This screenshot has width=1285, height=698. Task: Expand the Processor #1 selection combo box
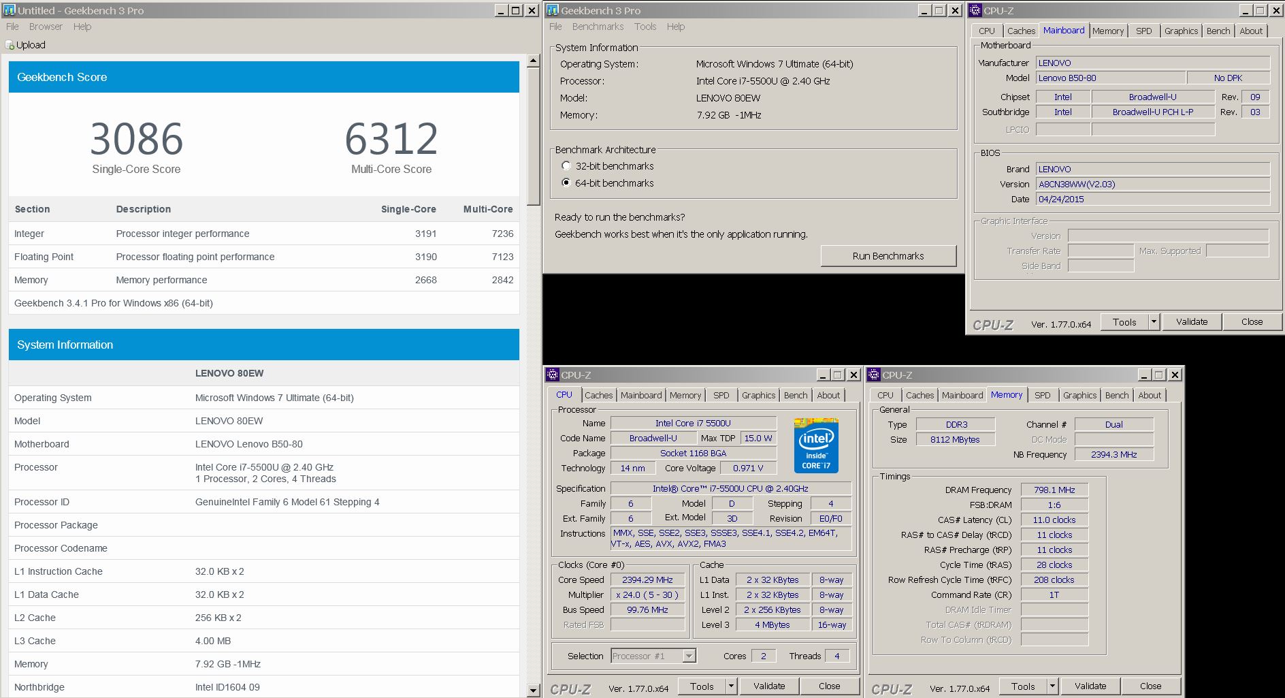689,656
